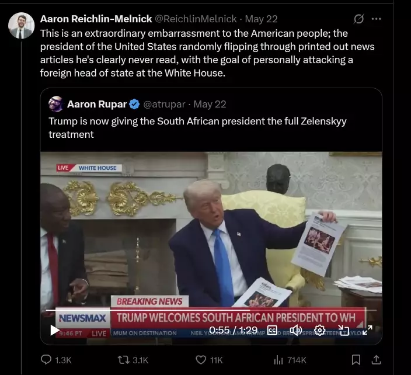Open Aaron Reichlin-Melnick's profile picture

(21, 25)
